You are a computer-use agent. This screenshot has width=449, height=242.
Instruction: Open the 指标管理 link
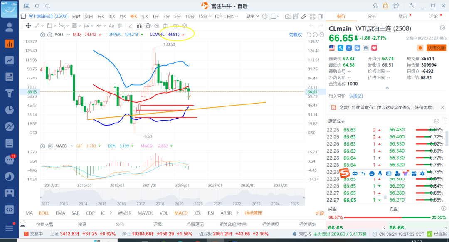point(254,213)
